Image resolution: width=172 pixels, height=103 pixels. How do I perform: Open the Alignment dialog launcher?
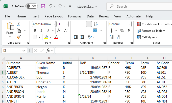[x=104, y=43]
